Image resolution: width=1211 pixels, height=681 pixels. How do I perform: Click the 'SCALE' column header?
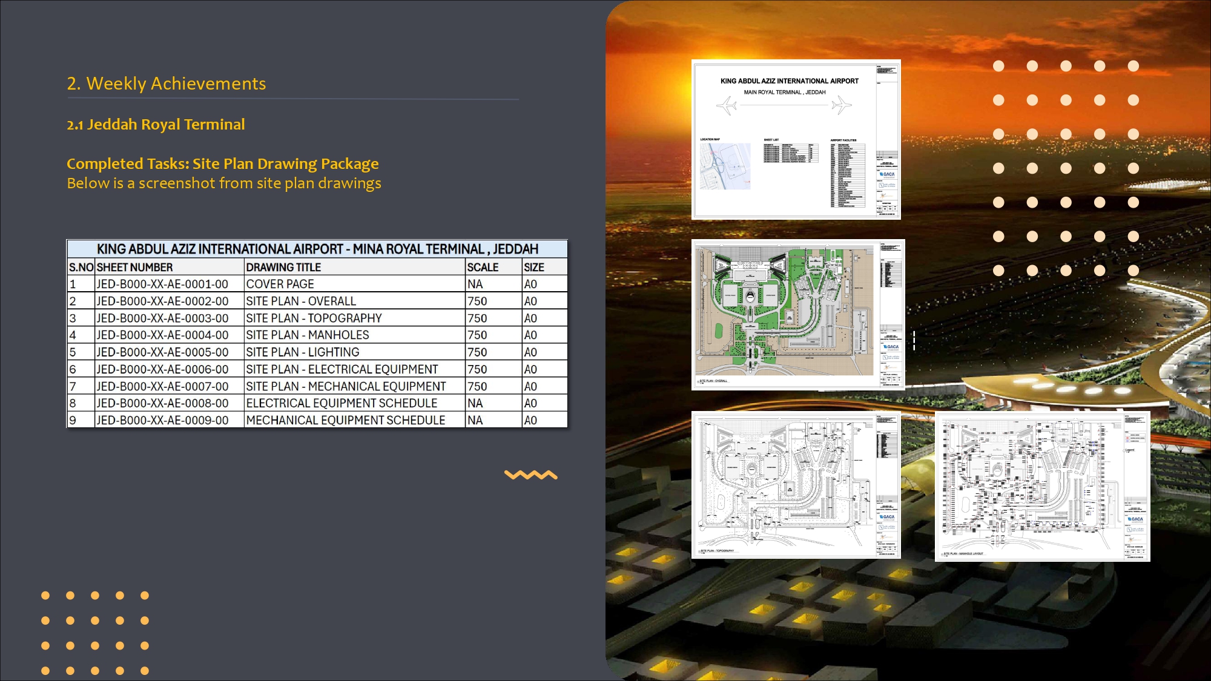tap(493, 267)
